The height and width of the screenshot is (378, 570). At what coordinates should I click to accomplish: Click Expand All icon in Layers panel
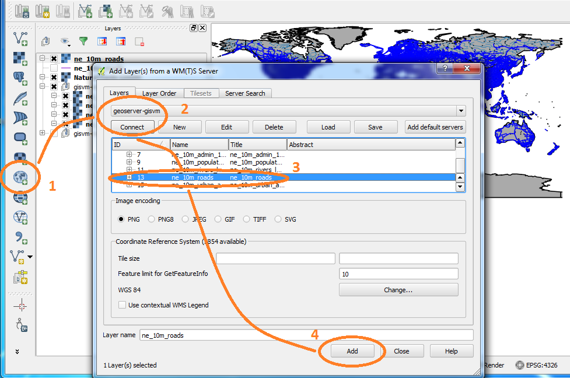102,41
